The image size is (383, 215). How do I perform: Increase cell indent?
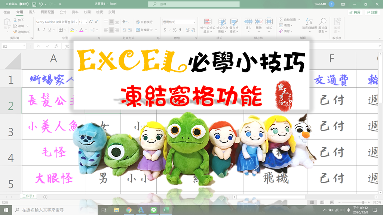(130, 30)
